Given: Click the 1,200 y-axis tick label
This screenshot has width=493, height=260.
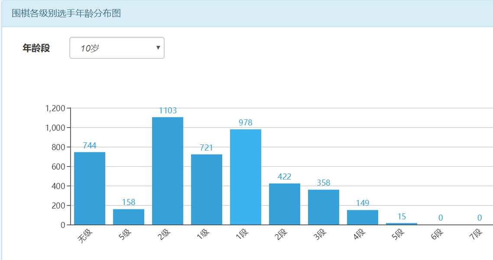Looking at the screenshot, I should [x=55, y=108].
